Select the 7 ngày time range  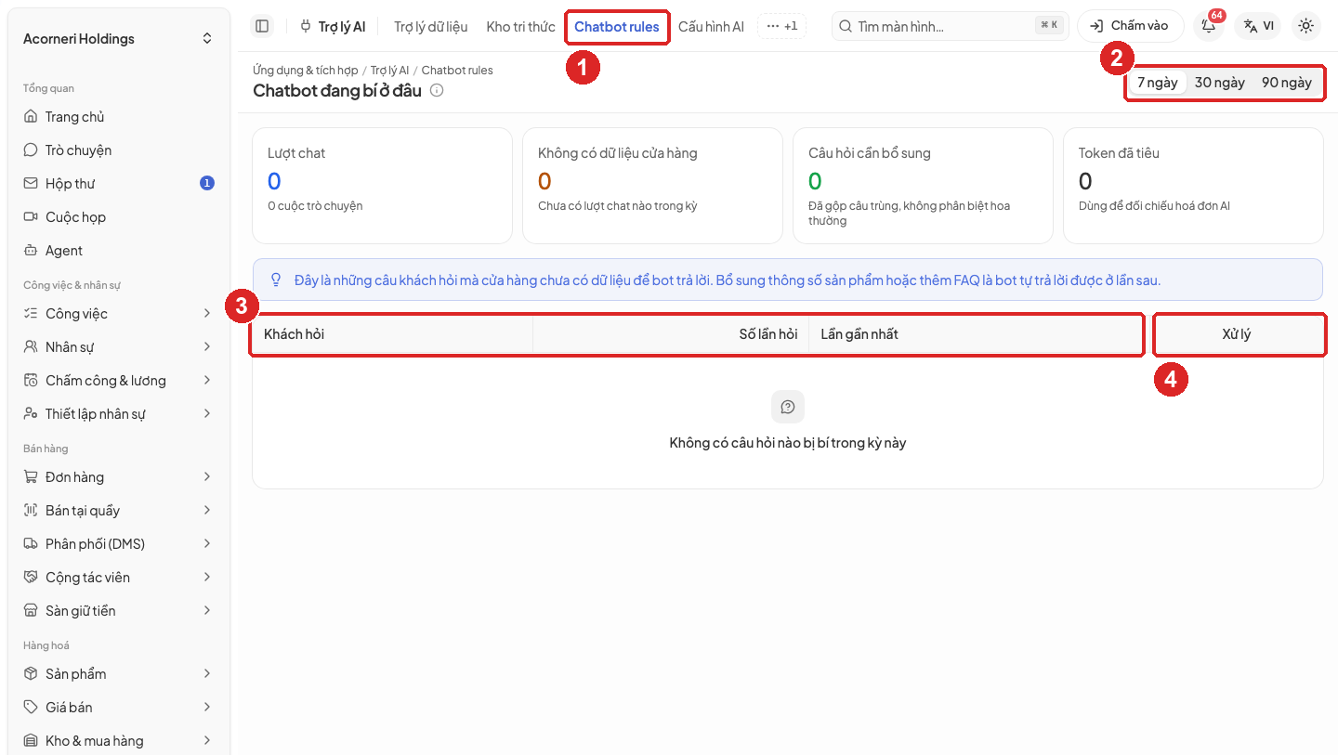[1158, 83]
